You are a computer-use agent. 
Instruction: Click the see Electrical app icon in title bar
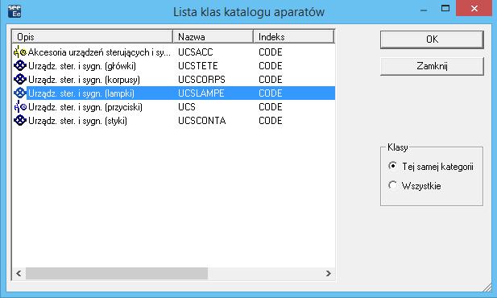point(14,11)
